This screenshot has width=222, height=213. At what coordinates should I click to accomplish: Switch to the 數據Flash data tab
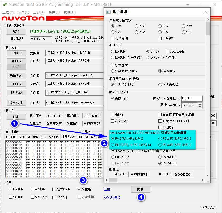[39, 137]
